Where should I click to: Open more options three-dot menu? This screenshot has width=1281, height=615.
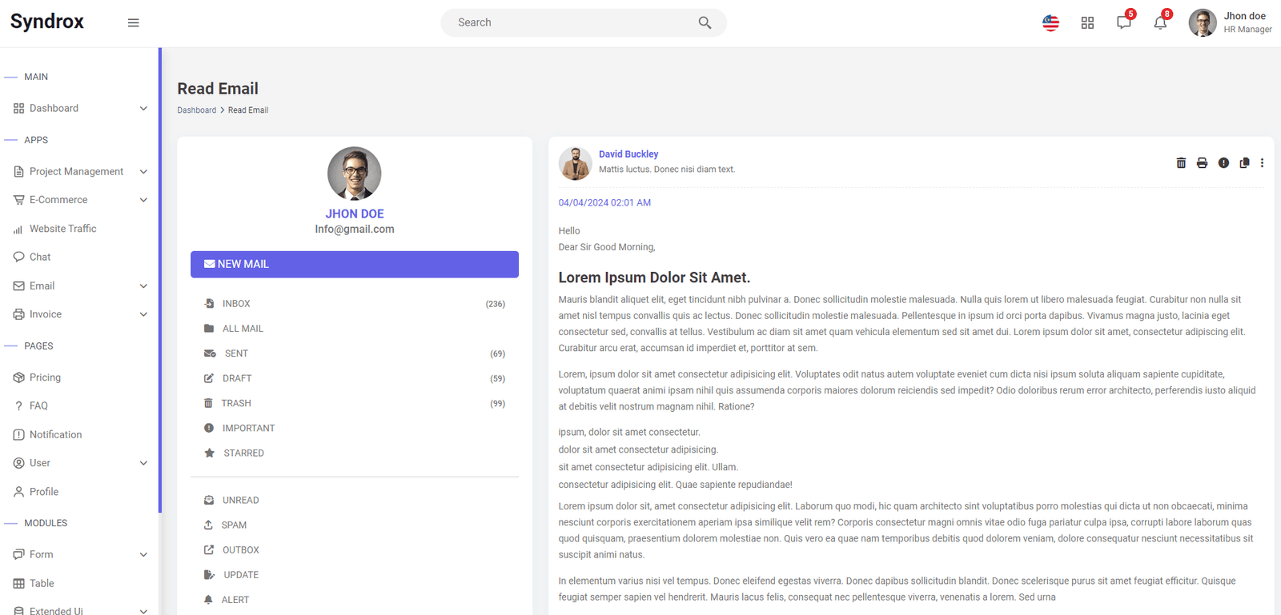click(1262, 162)
